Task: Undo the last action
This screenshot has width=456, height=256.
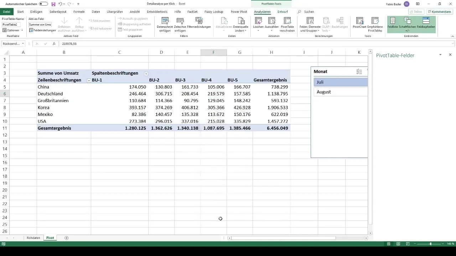Action: 60,4
